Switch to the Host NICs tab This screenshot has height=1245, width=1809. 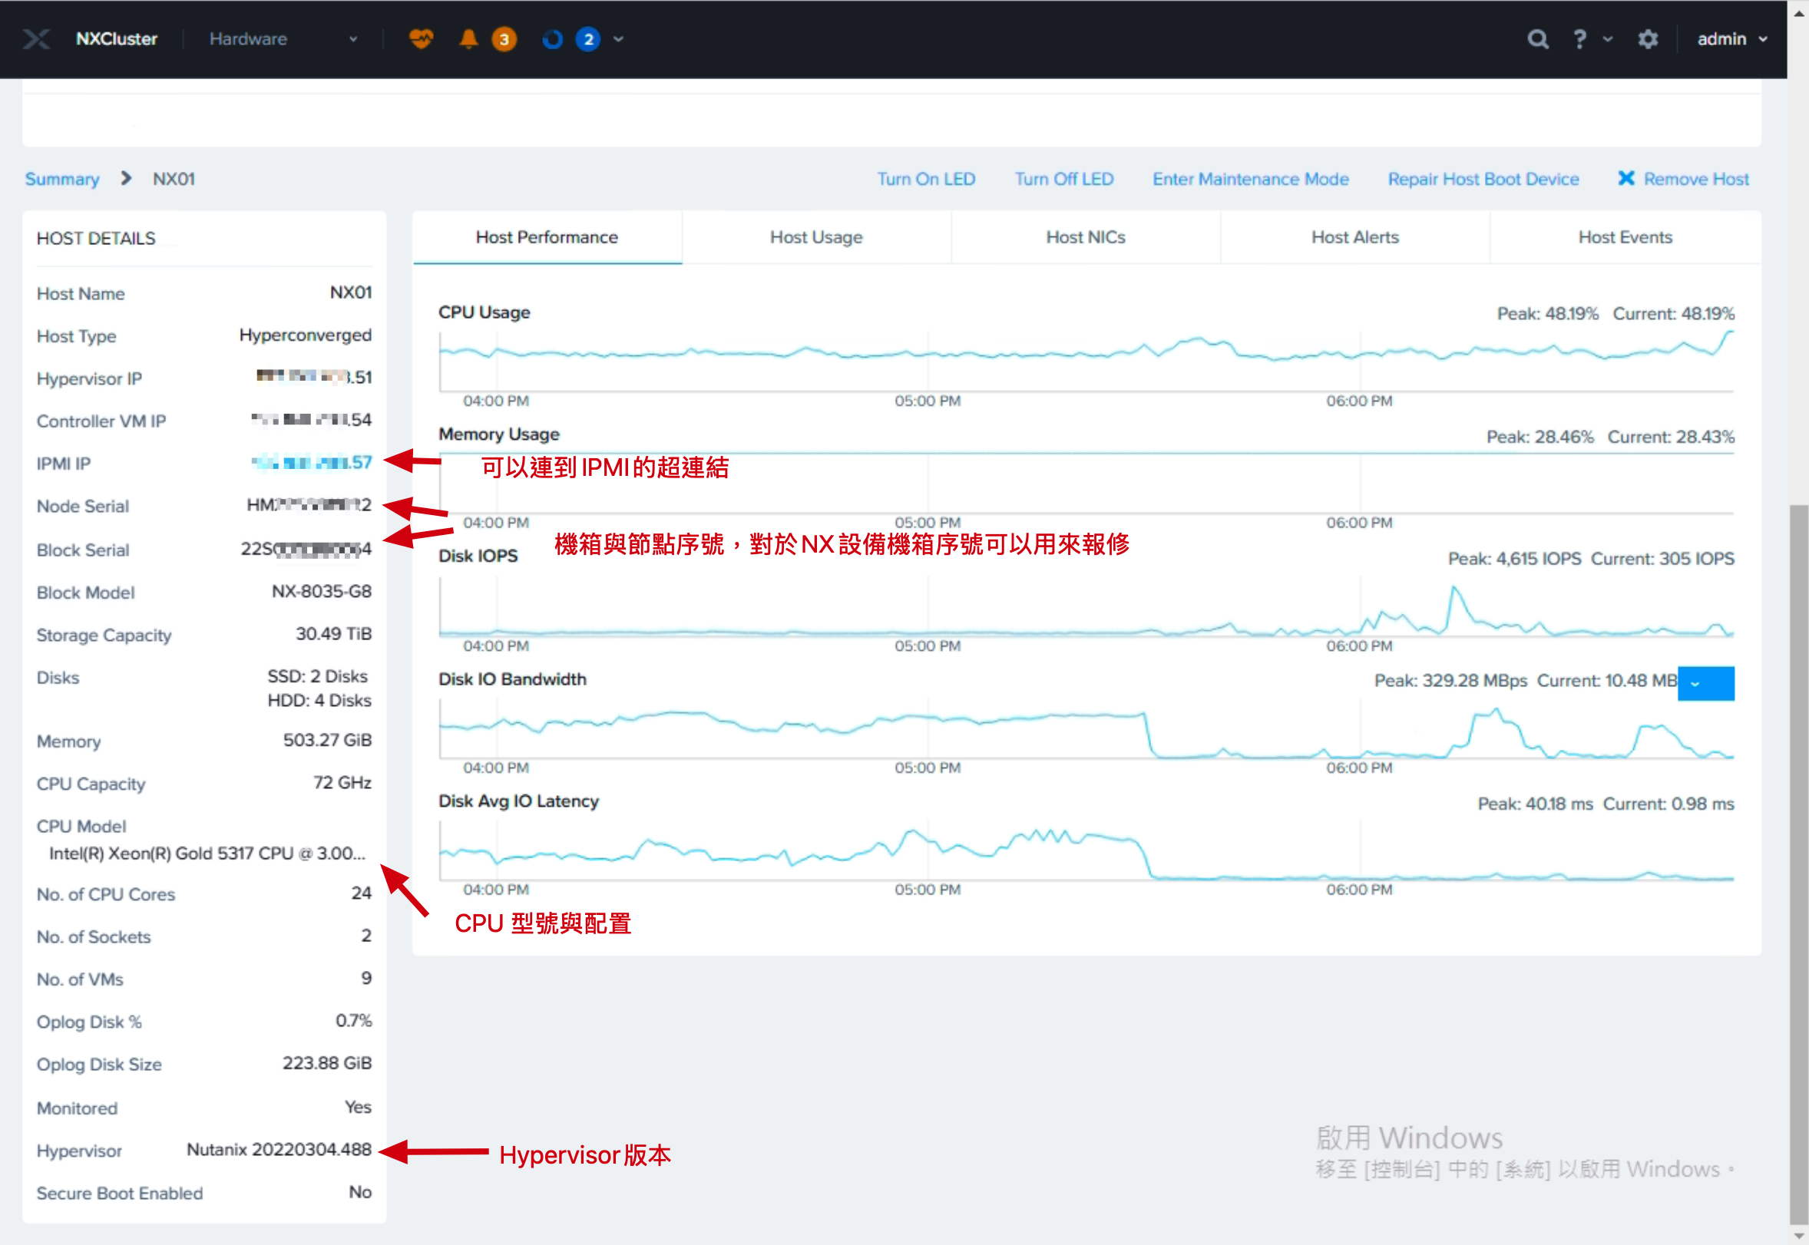coord(1085,237)
